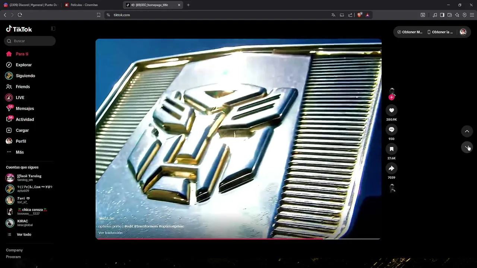Toggle the browser sidebar panel
The height and width of the screenshot is (268, 477).
(x=442, y=15)
